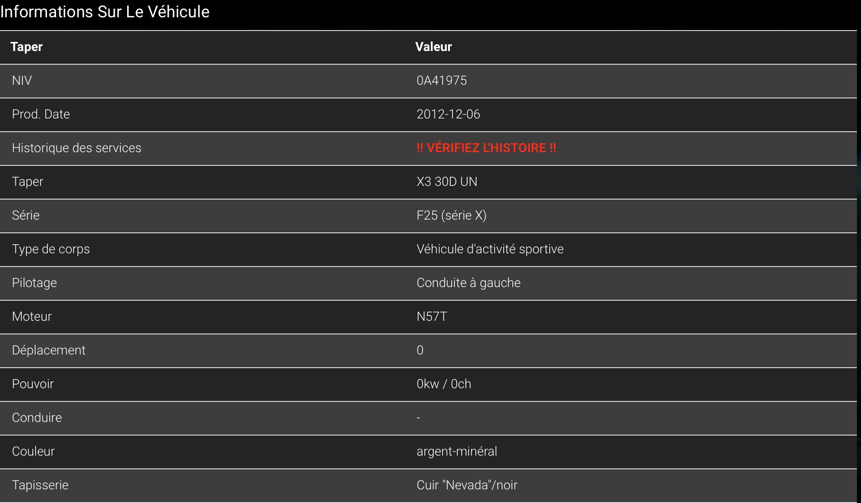
Task: Click the Valeur column header
Action: click(433, 47)
